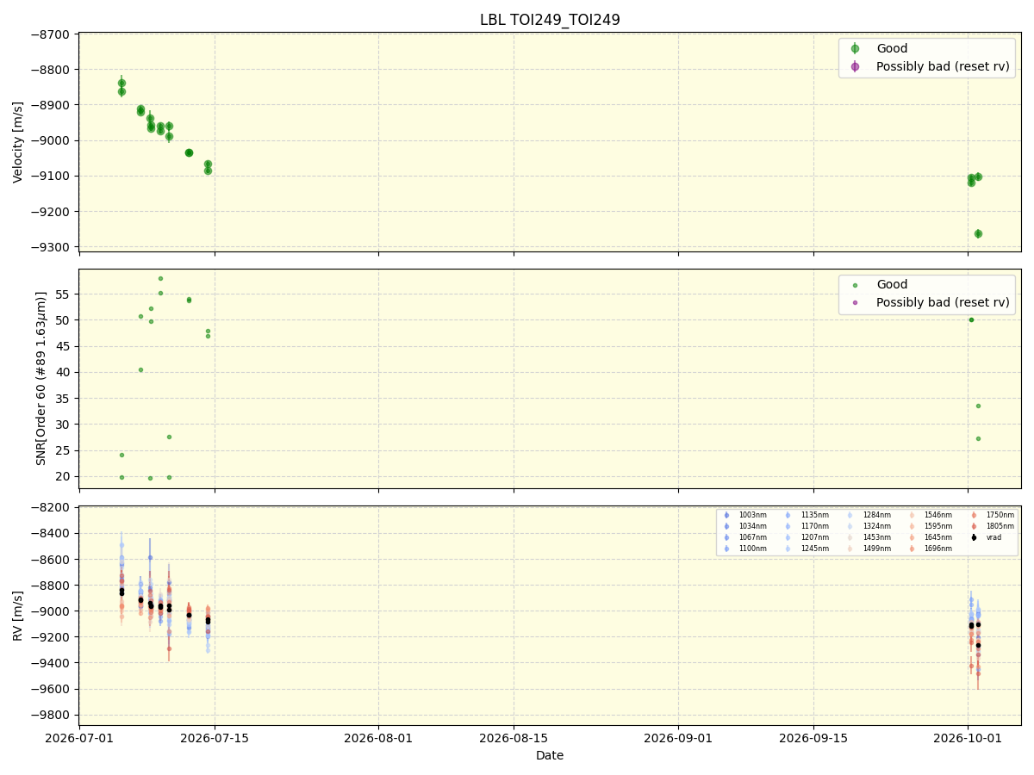Click the plot title LBL TOI249_TOI249

click(x=550, y=20)
